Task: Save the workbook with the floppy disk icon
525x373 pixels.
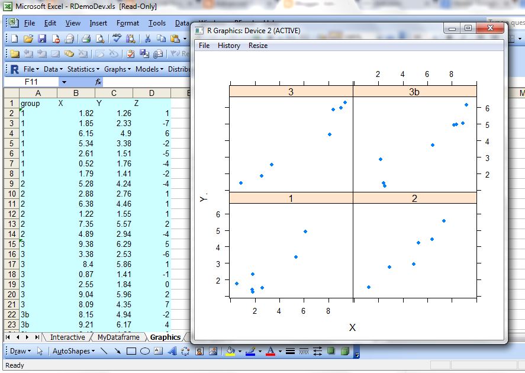Action: click(42, 38)
